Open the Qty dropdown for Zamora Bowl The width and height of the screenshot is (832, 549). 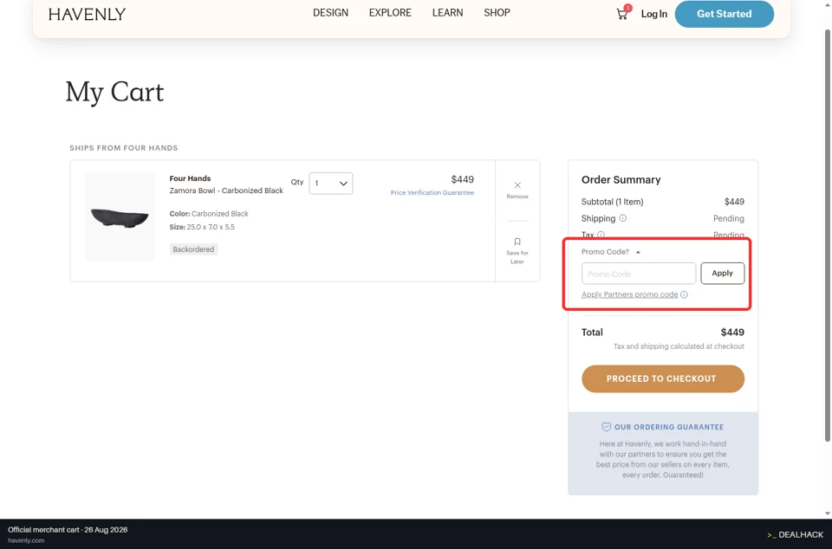(x=331, y=184)
